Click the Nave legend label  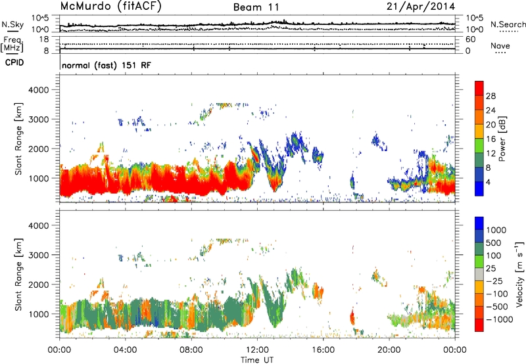(x=500, y=46)
